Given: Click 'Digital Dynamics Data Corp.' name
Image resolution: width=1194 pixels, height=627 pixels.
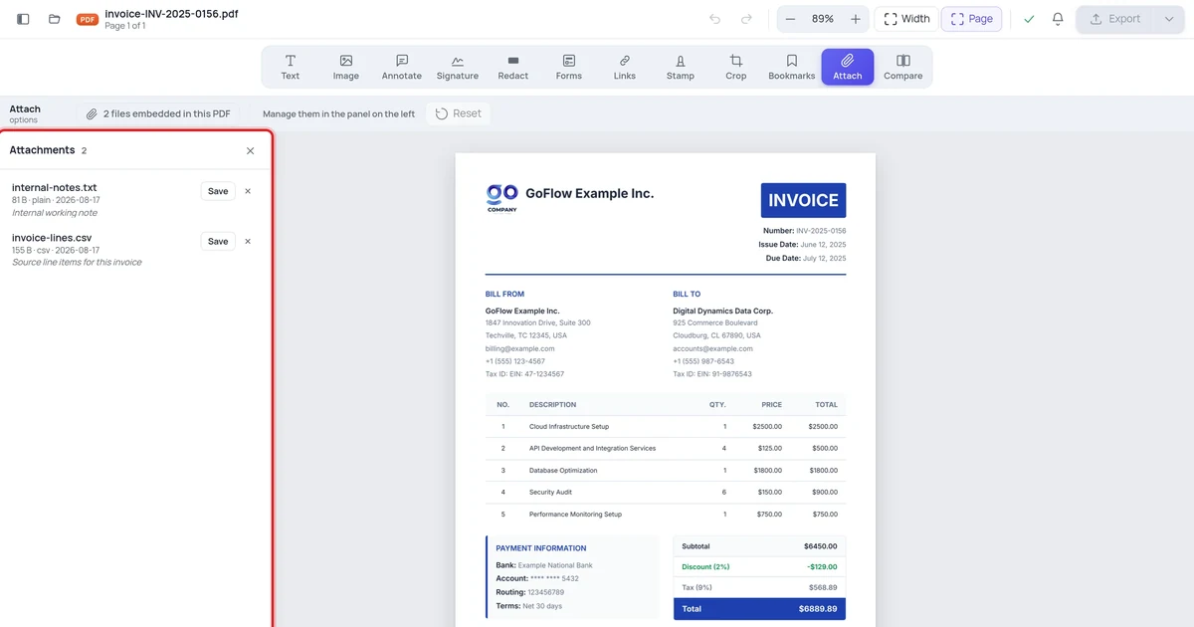Looking at the screenshot, I should [x=722, y=311].
